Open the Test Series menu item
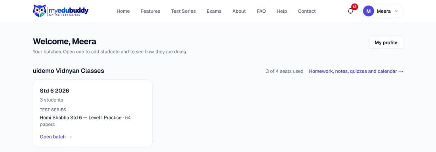Screen dimensions: 436x152 pyautogui.click(x=183, y=11)
